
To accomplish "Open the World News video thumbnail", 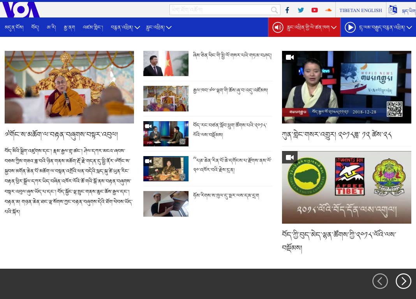I will (346, 87).
